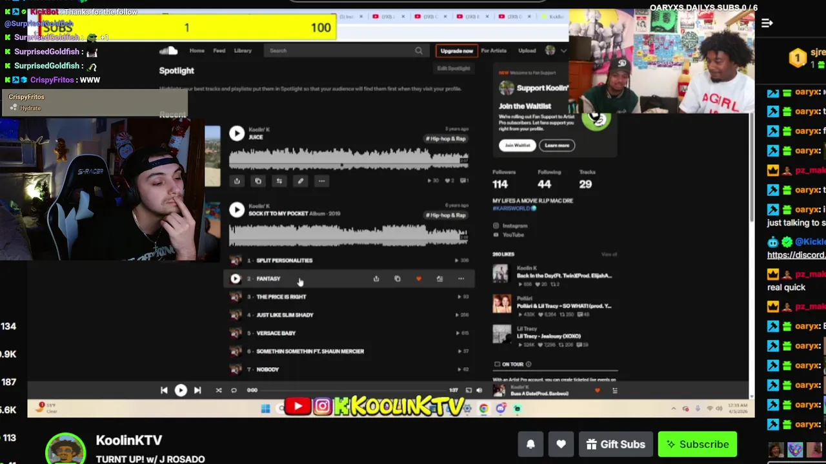Go to the Home tab
Viewport: 826px width, 464px height.
(x=197, y=50)
